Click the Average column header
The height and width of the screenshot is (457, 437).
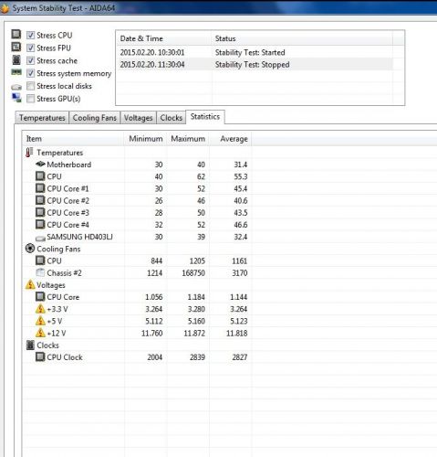pos(231,139)
